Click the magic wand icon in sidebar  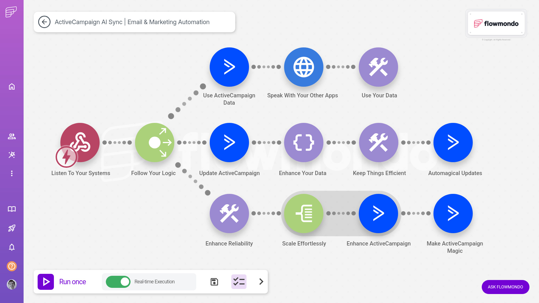tap(12, 155)
